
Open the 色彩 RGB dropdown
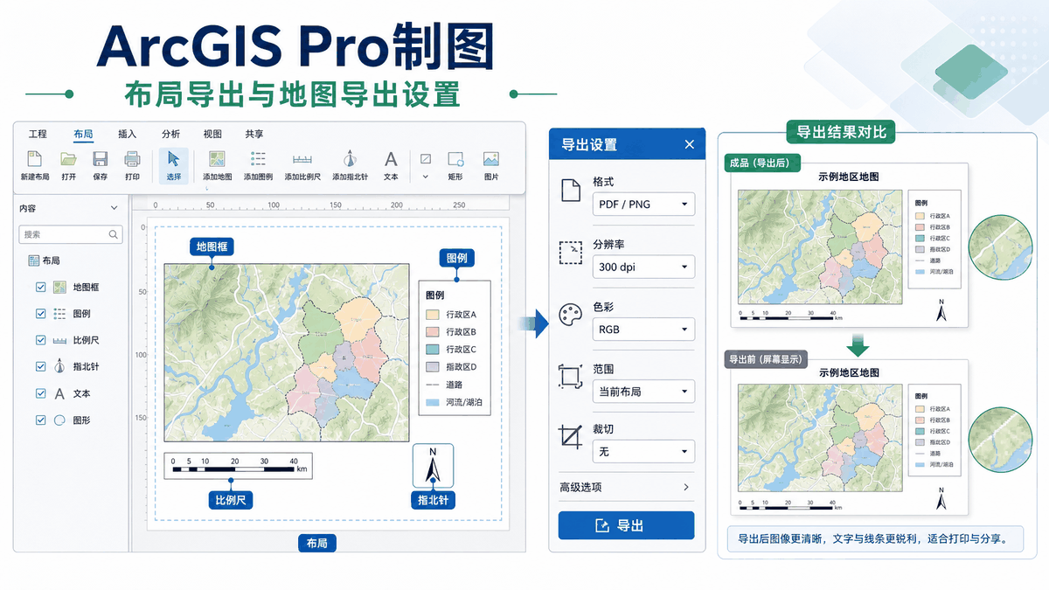tap(643, 330)
